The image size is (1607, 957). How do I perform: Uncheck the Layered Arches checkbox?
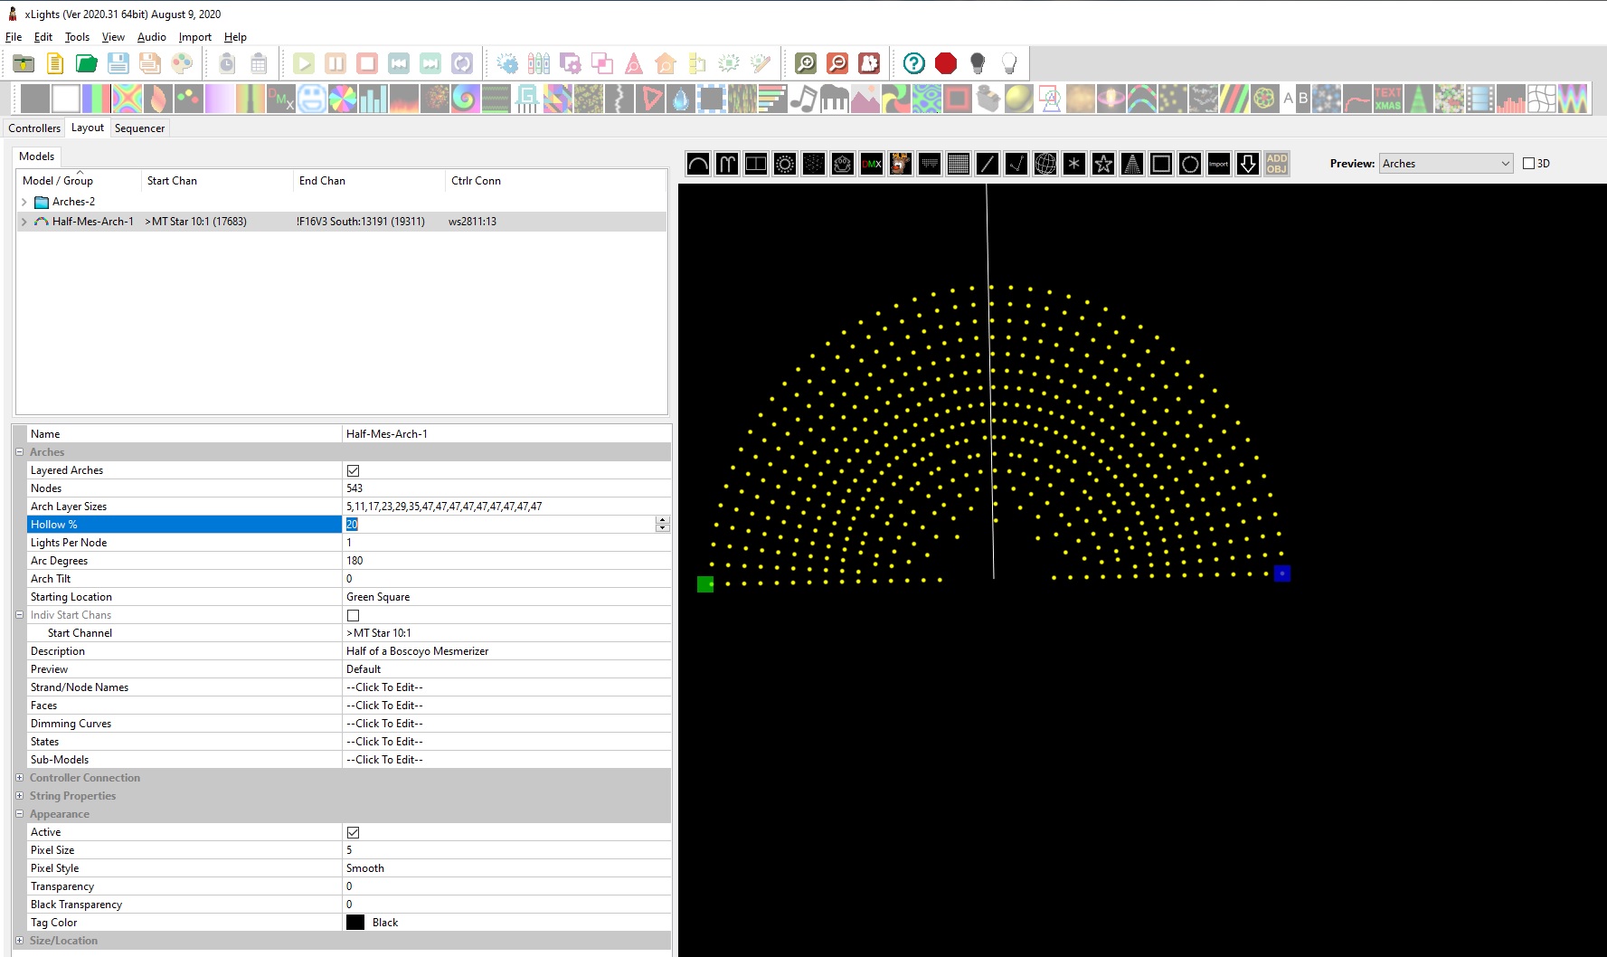[354, 470]
